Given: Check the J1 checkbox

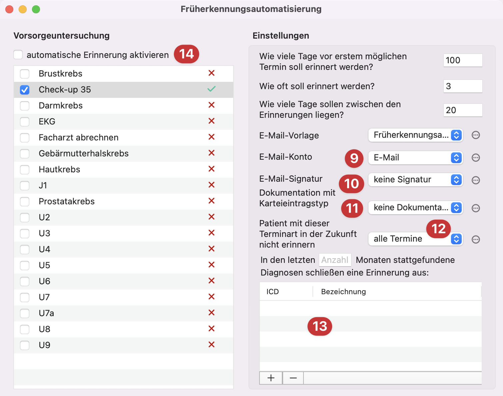Looking at the screenshot, I should tap(25, 185).
